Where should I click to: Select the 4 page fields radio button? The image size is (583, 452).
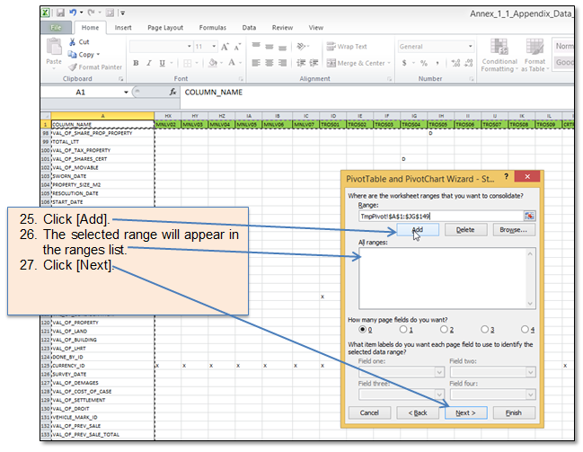coord(525,329)
